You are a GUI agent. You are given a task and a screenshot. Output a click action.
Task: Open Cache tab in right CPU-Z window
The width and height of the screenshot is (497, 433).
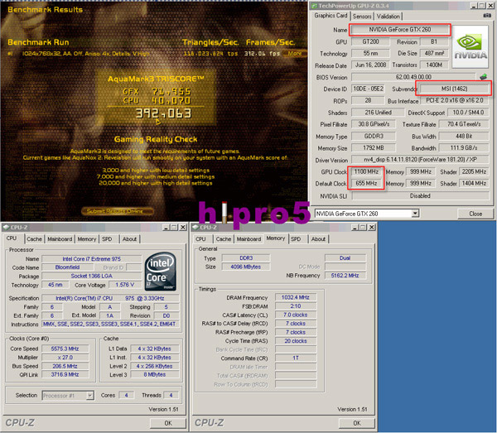coord(224,239)
